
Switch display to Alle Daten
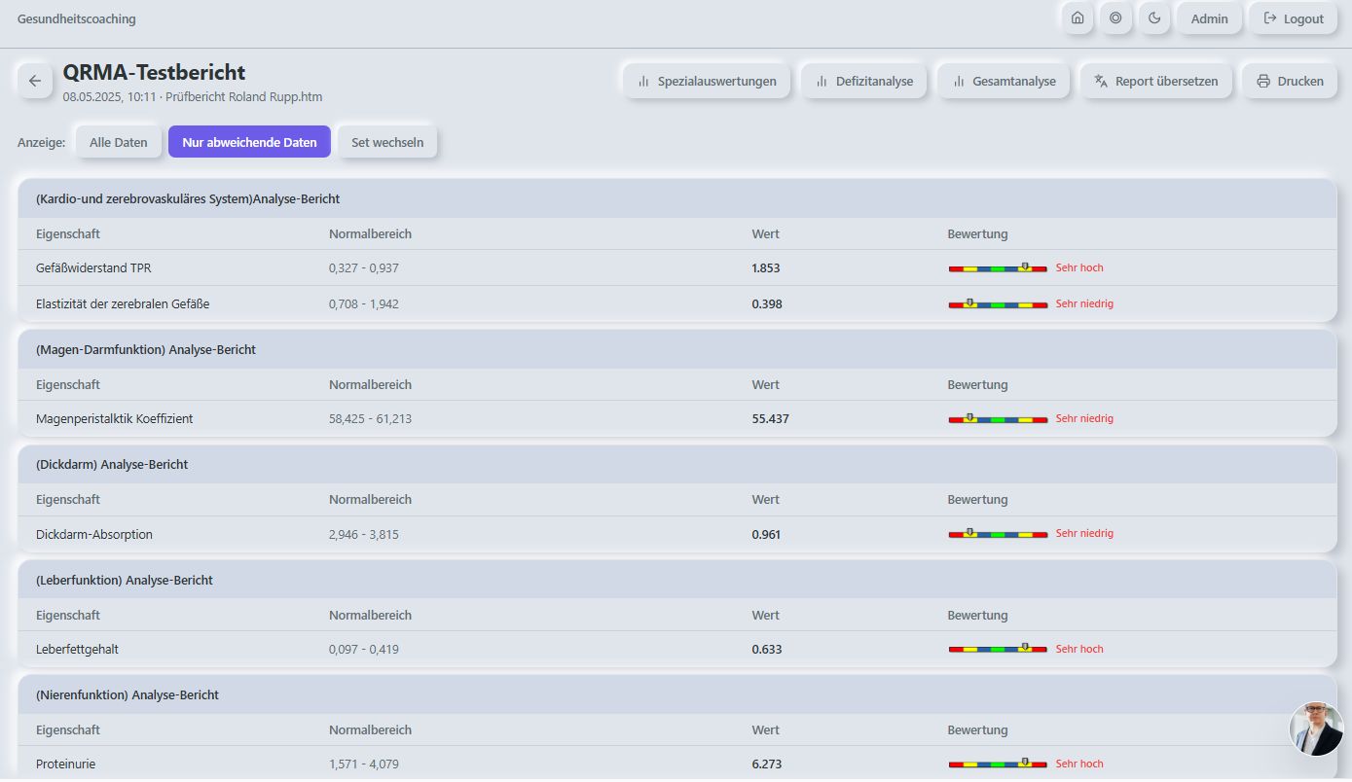tap(119, 142)
